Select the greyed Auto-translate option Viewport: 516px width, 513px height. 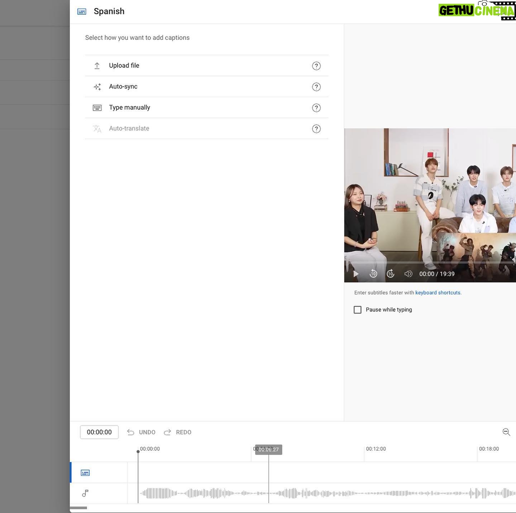coord(207,129)
